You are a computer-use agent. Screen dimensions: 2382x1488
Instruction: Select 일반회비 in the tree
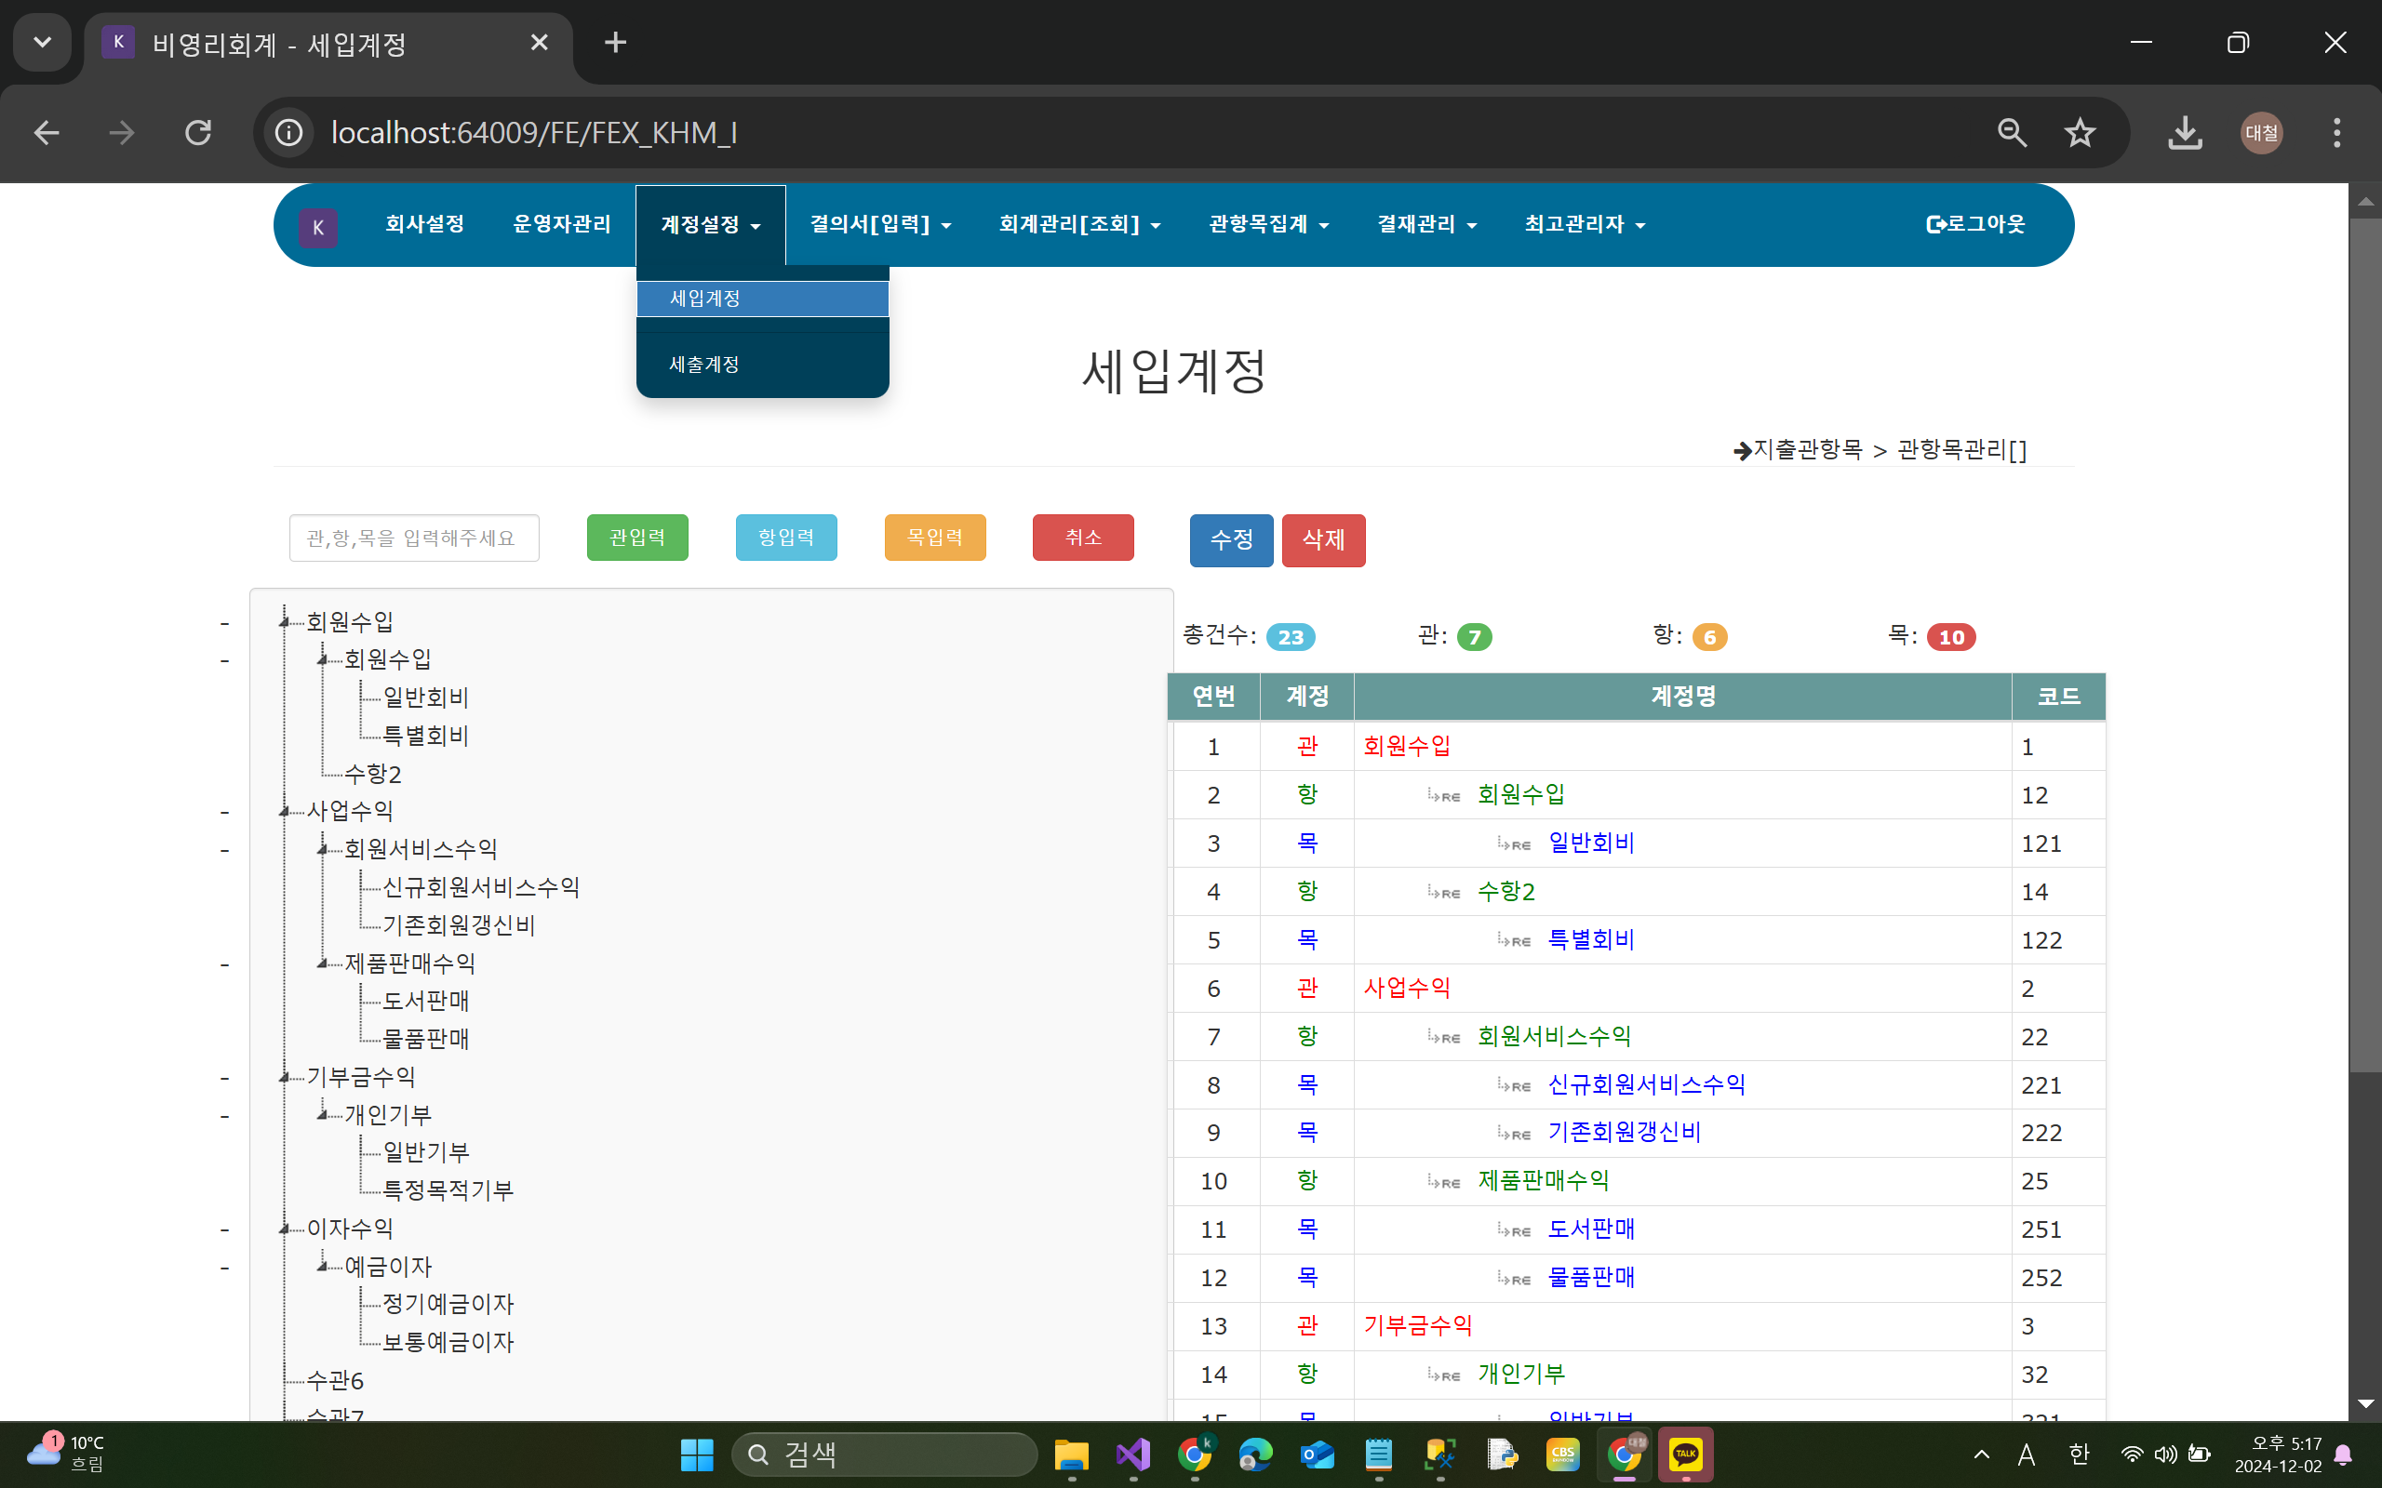click(425, 697)
